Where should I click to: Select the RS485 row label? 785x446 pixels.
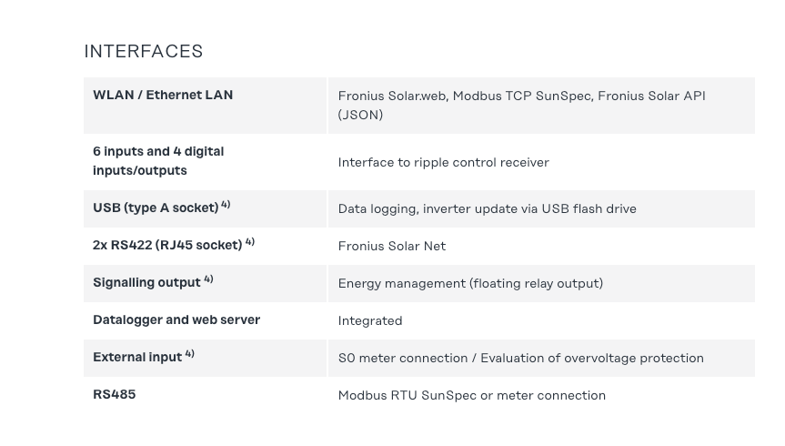pyautogui.click(x=115, y=394)
